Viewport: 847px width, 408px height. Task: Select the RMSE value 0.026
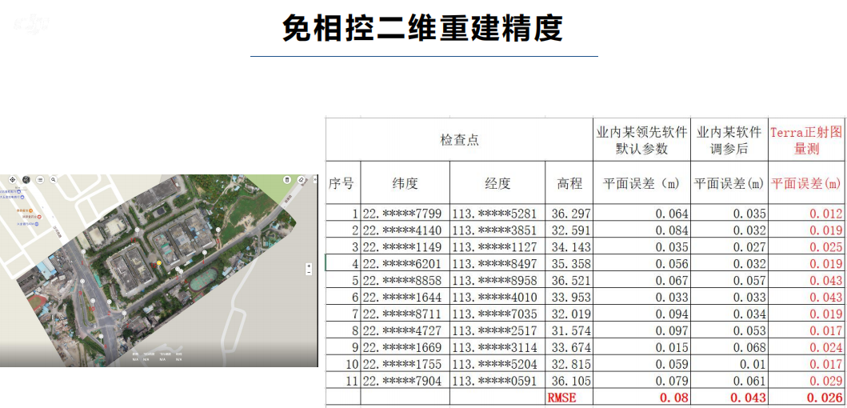click(x=808, y=397)
